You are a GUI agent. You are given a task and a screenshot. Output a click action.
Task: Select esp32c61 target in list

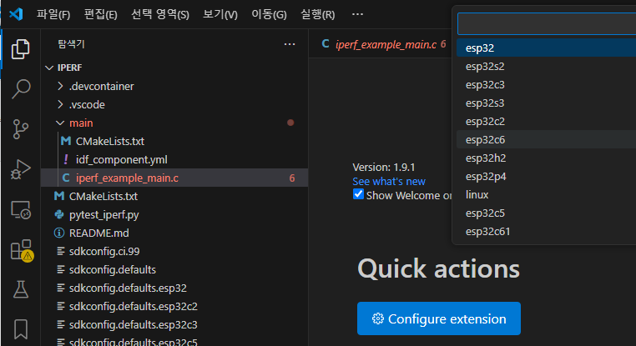tap(546, 231)
